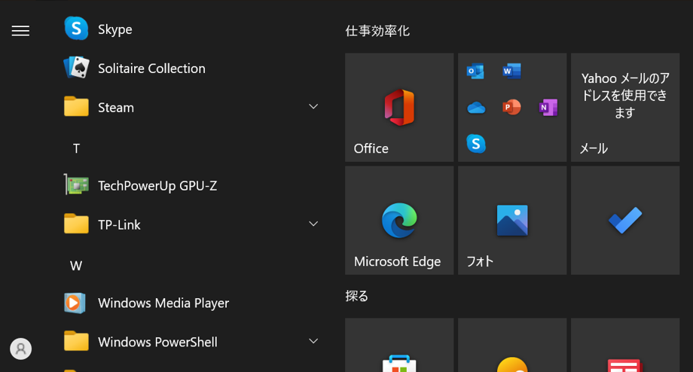Click the Windows PowerShell label

point(157,342)
